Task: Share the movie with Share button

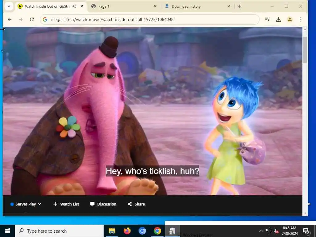Action: tap(136, 204)
